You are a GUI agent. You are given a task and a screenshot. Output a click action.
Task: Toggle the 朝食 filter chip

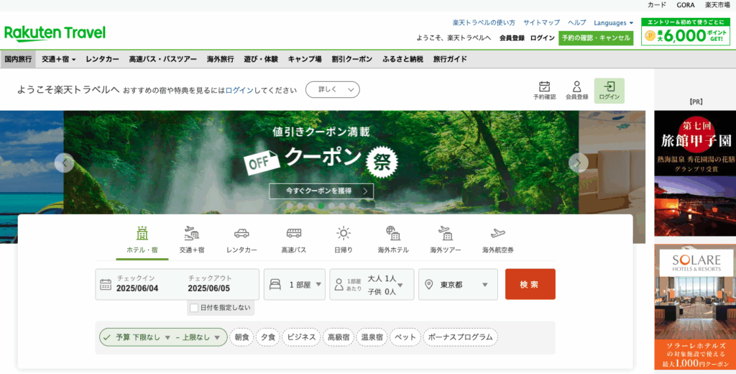pos(241,337)
